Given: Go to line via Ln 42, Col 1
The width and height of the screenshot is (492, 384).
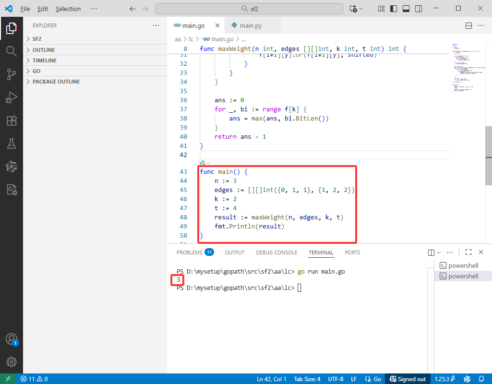Looking at the screenshot, I should pos(271,379).
